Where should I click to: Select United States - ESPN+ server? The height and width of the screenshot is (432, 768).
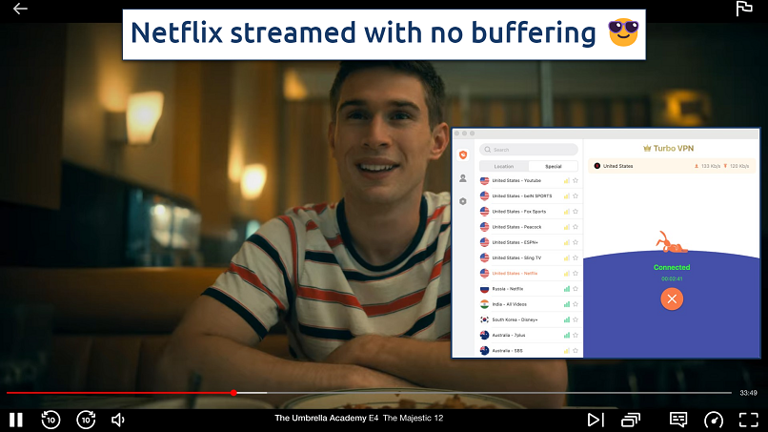tap(529, 242)
